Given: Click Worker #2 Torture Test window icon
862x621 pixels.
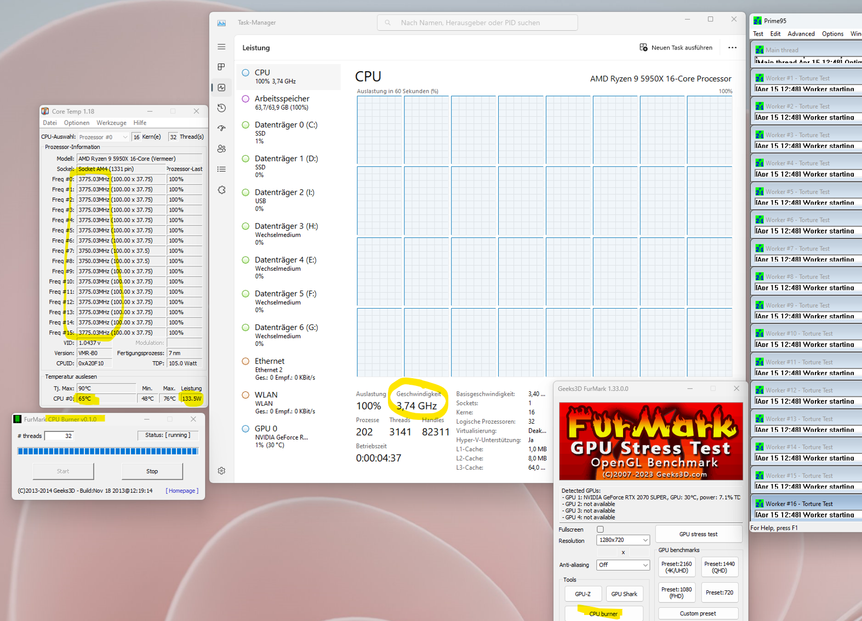Looking at the screenshot, I should (x=760, y=106).
